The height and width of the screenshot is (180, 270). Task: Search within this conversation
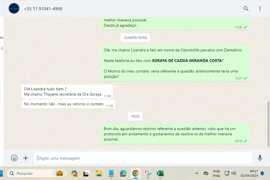pos(246,9)
